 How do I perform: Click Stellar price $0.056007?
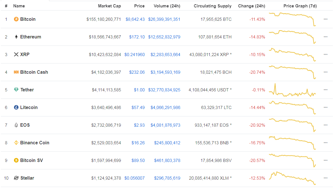click(134, 178)
